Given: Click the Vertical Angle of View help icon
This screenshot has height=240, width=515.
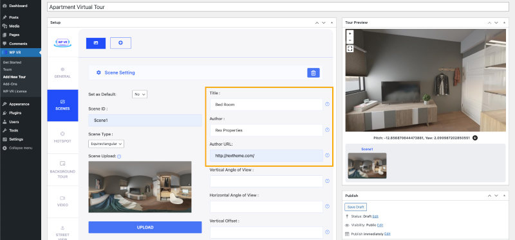Looking at the screenshot, I should pos(327,181).
